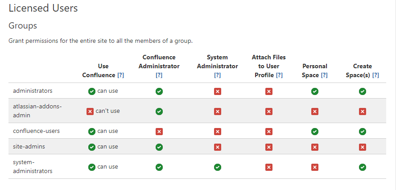Click the red cross beside "can't use"
396x190 pixels.
point(90,112)
